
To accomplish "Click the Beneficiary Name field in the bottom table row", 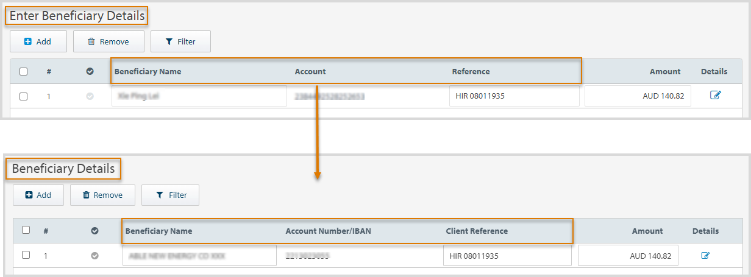I will click(x=199, y=256).
